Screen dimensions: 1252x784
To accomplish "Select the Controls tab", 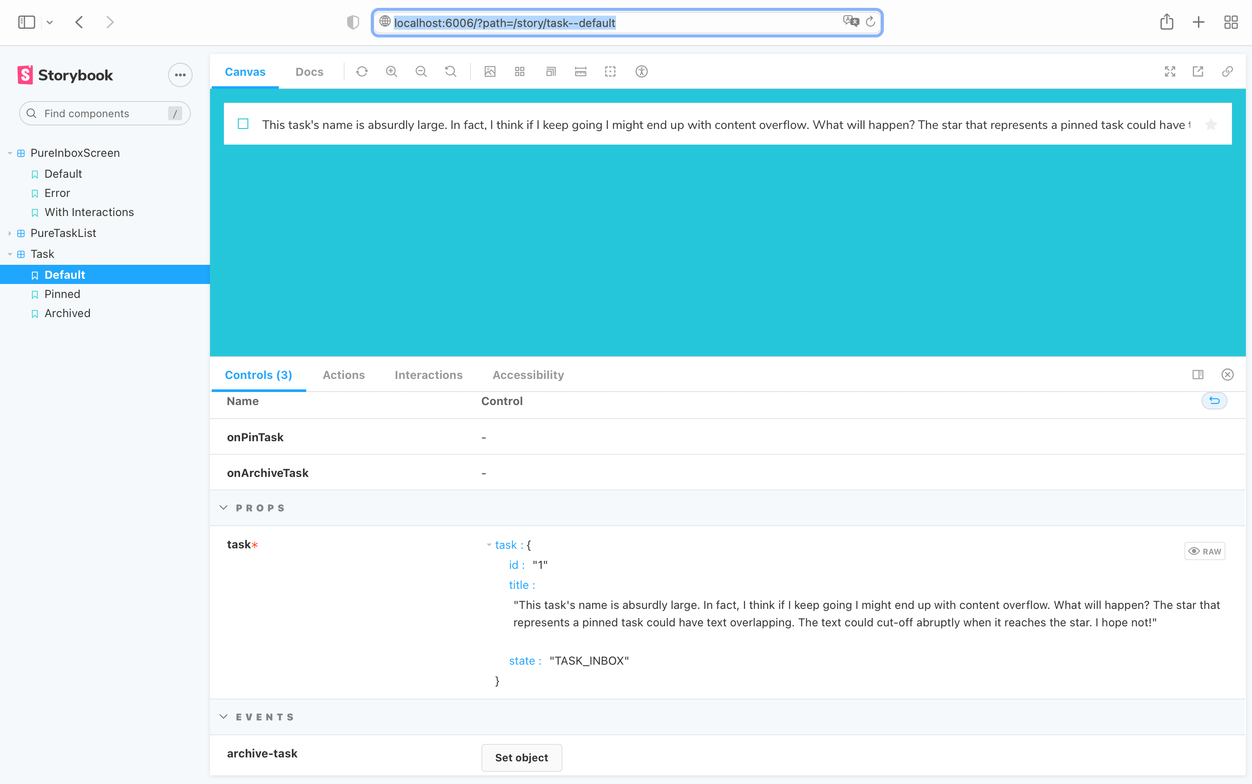I will coord(259,375).
